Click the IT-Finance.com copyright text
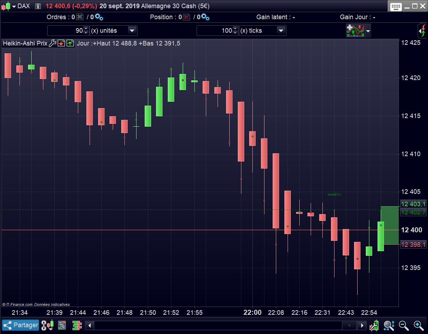428x334 pixels. [x=17, y=304]
